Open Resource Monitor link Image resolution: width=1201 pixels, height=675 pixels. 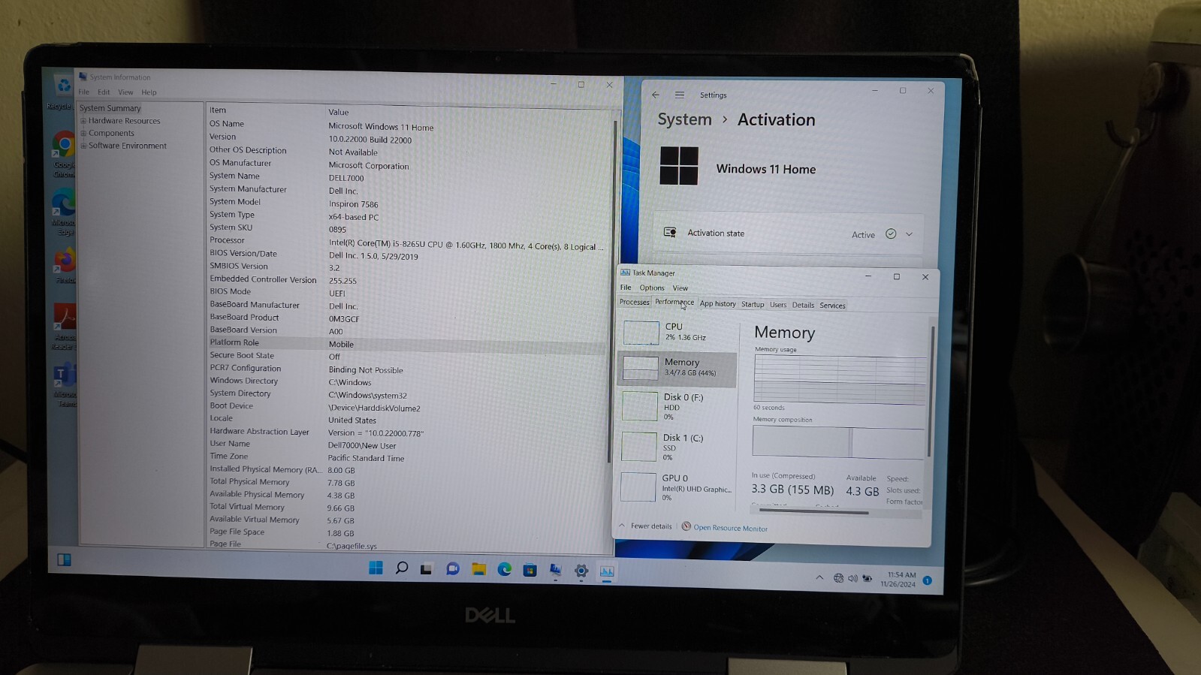(725, 528)
